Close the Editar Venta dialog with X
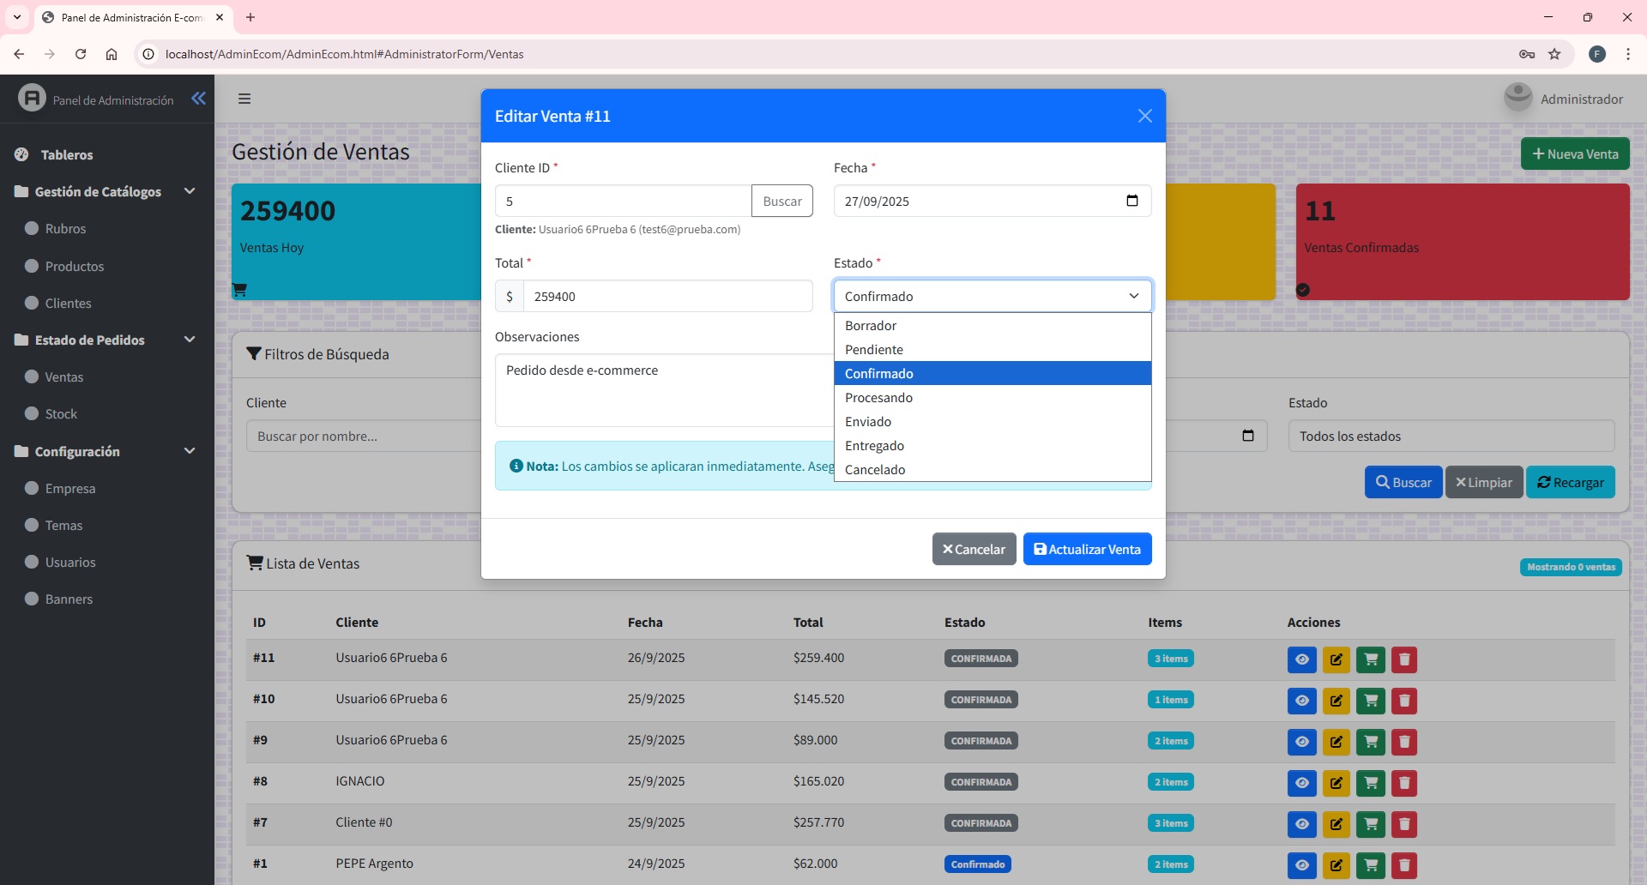Viewport: 1647px width, 885px height. point(1144,116)
